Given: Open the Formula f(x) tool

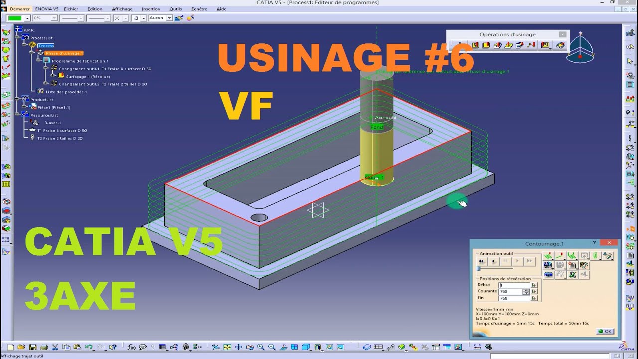Looking at the screenshot, I should coord(131,347).
